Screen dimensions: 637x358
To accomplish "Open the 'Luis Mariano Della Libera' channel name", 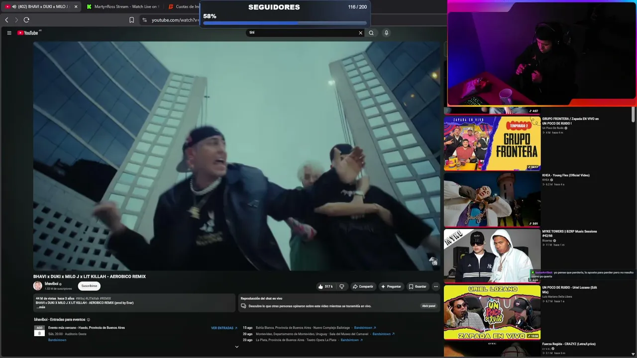I will [557, 297].
